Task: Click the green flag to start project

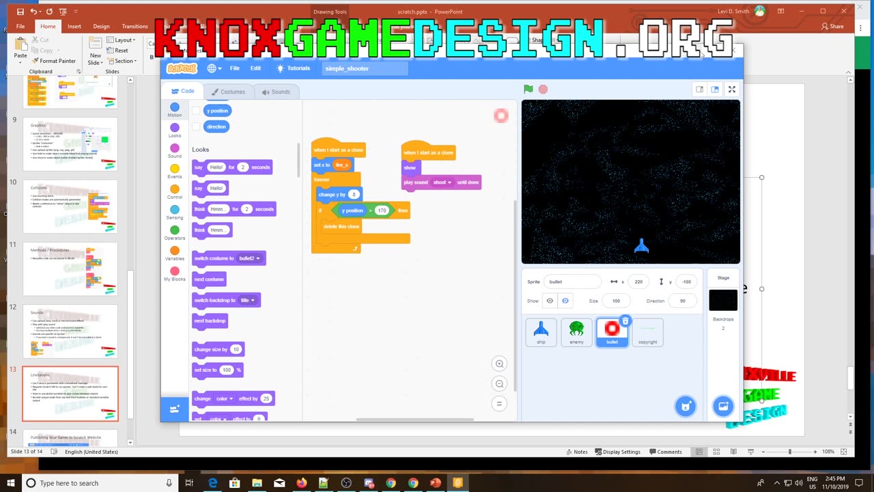Action: [x=528, y=90]
